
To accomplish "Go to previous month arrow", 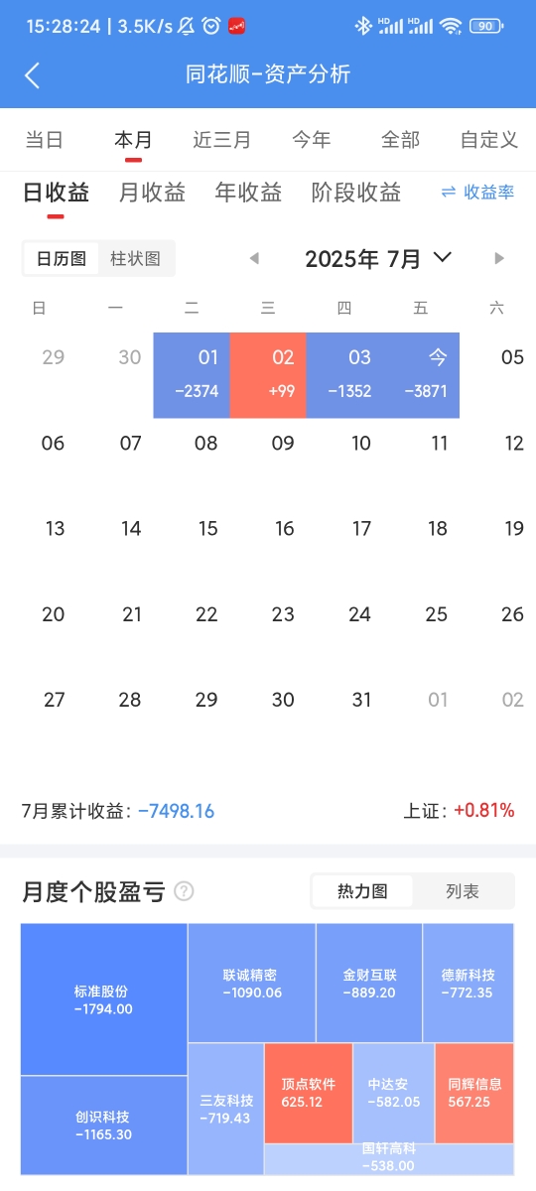I will click(x=254, y=259).
